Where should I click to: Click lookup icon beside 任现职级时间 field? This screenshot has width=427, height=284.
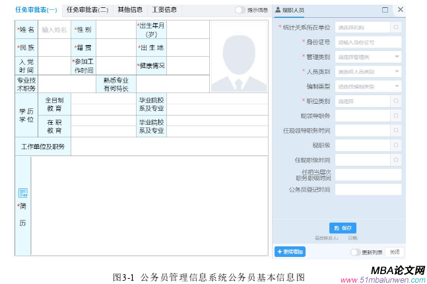click(x=396, y=159)
